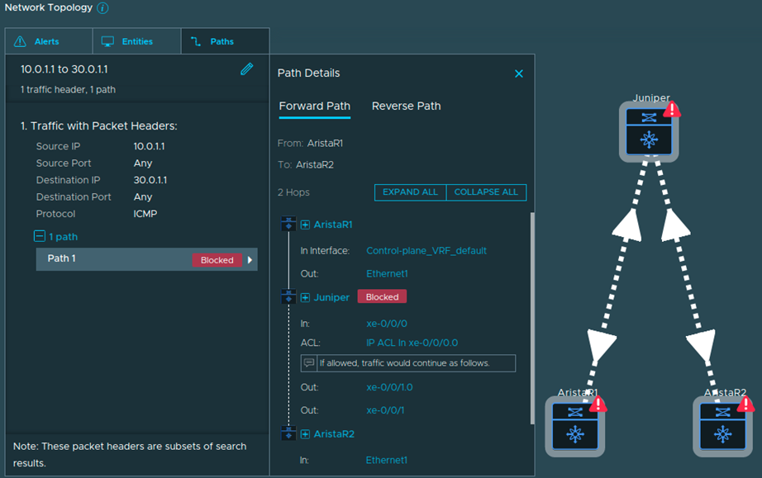Screen dimensions: 762x478
Task: Open the xe-0/0/0 In interface link
Action: pos(386,324)
